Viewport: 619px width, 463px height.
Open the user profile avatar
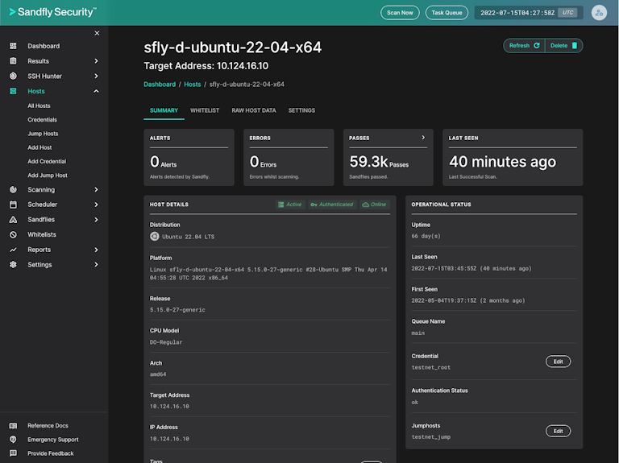pyautogui.click(x=599, y=13)
